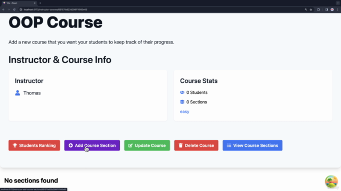
Task: Click the user icon beside Thomas
Action: (18, 93)
